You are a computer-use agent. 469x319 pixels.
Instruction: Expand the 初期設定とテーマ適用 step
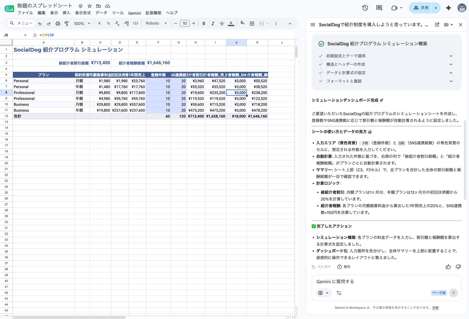pyautogui.click(x=451, y=56)
